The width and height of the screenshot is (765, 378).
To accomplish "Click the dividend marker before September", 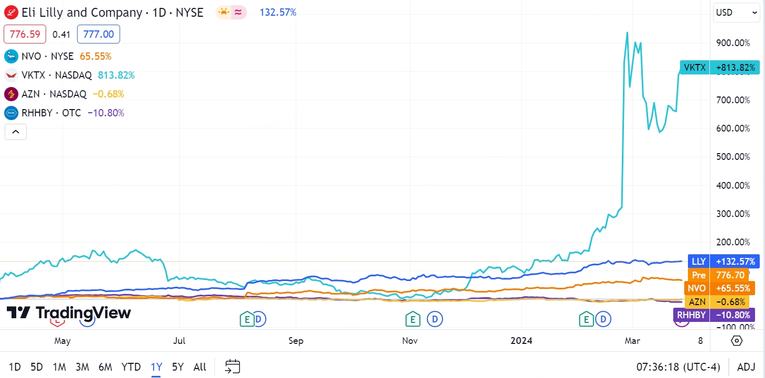I will [260, 318].
